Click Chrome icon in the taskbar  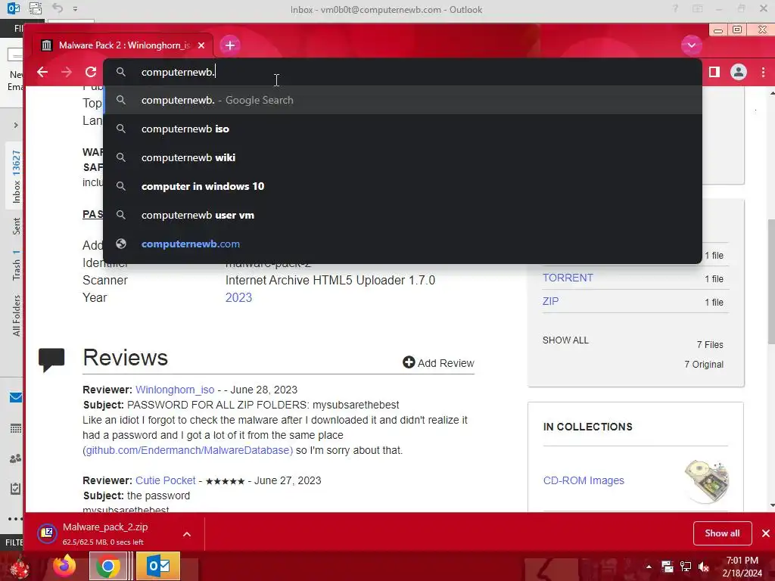(x=107, y=566)
